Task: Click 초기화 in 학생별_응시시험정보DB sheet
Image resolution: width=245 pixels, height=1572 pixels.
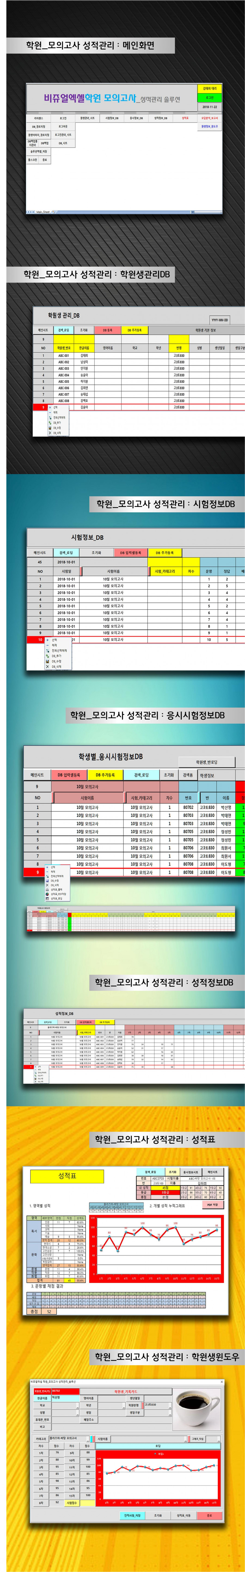Action: click(x=169, y=775)
